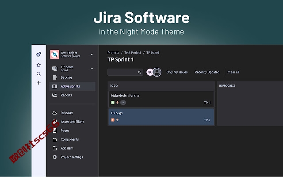Select Active sprints in sidebar

pos(73,86)
